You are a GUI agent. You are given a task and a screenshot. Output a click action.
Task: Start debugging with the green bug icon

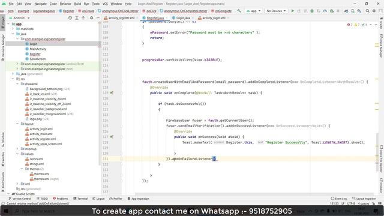coord(312,11)
